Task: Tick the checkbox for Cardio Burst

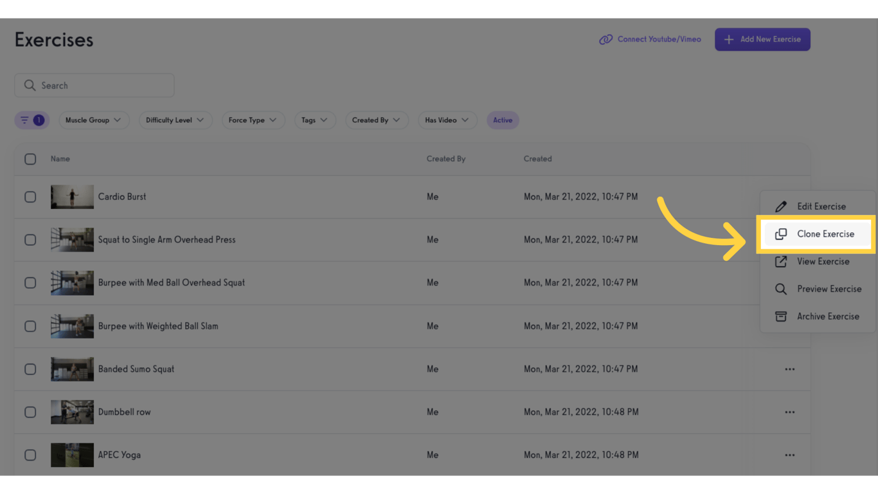Action: (30, 197)
